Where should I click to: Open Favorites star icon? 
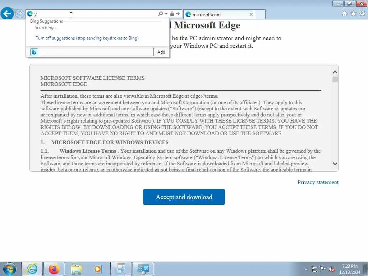[x=353, y=14]
